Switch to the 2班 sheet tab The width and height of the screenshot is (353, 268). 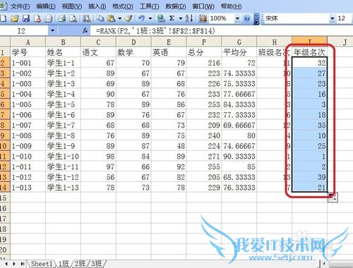click(x=80, y=264)
